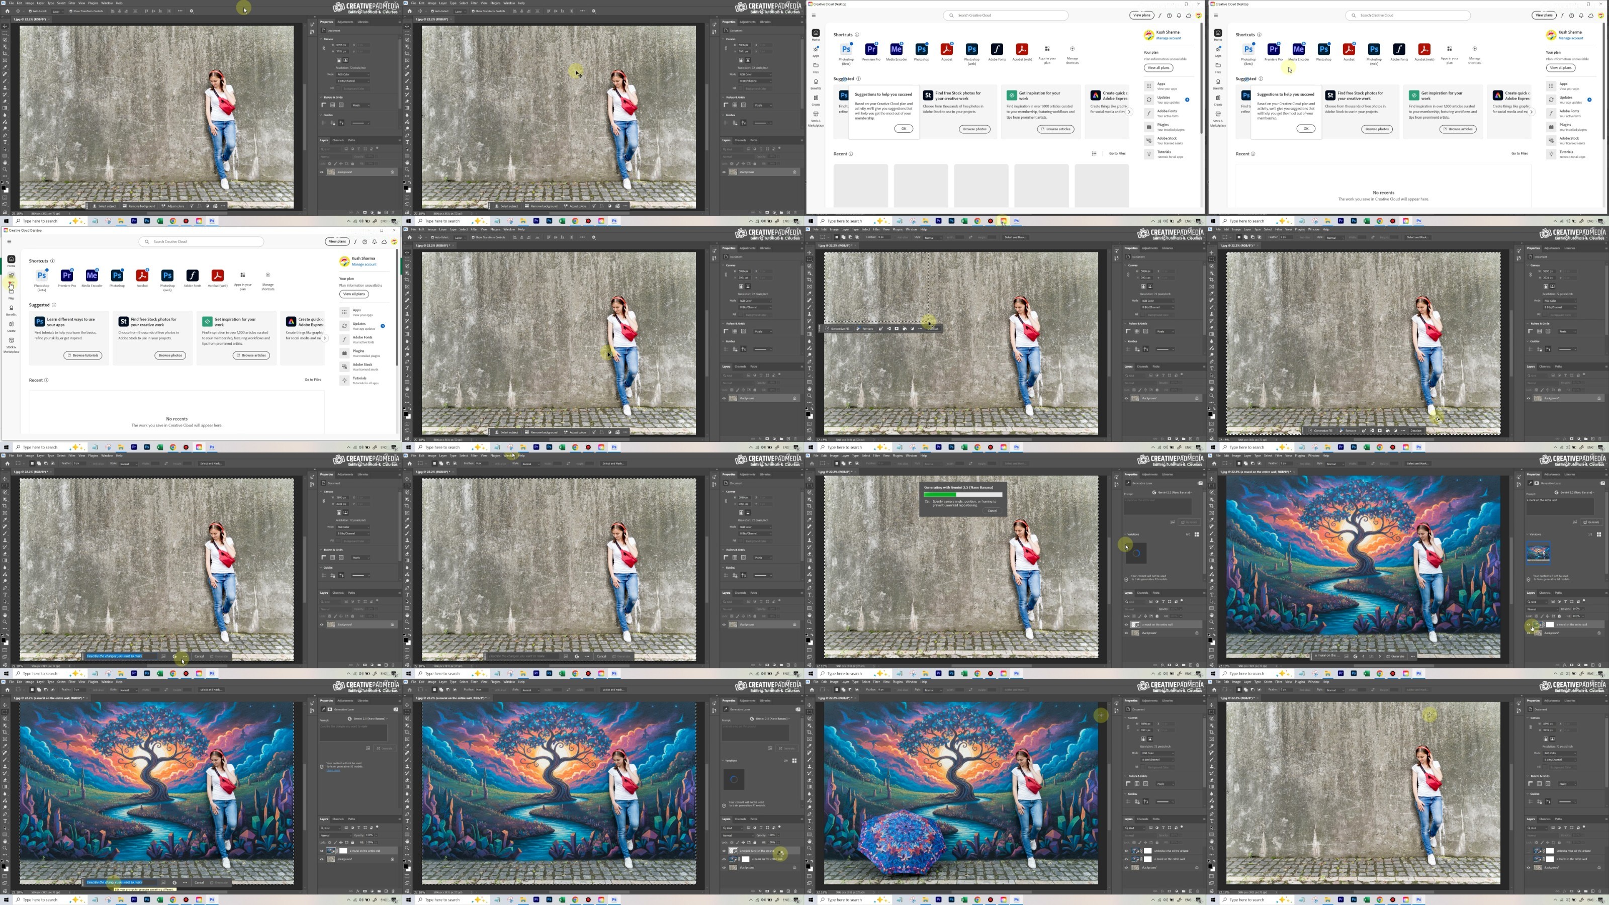Switch to Channels tab in Gemini generating frame
The image size is (1609, 905).
[x=1142, y=593]
